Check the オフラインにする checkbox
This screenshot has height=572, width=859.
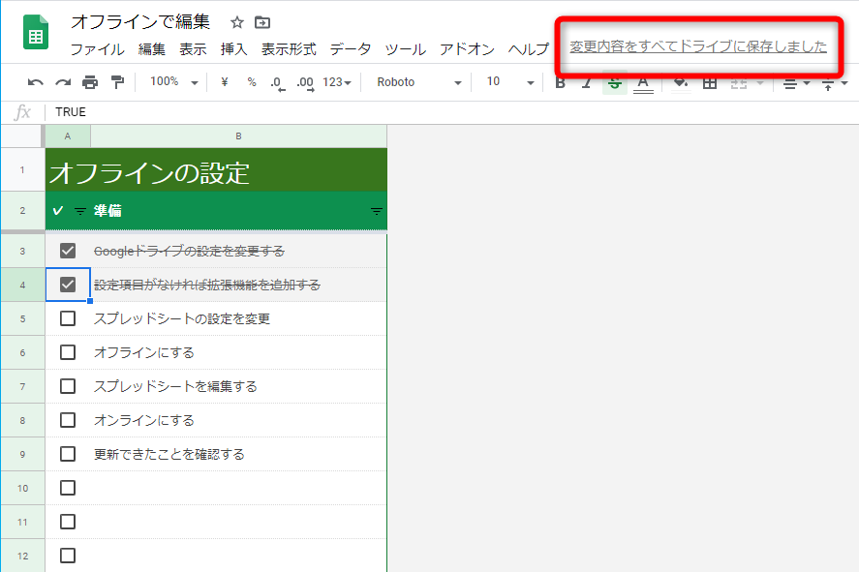click(x=67, y=351)
